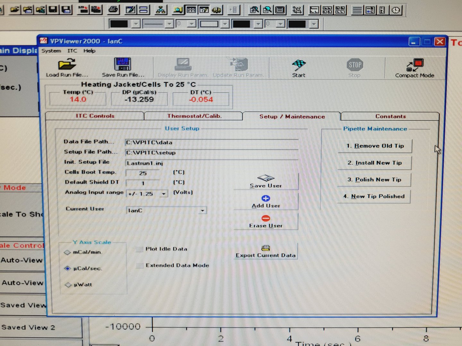This screenshot has width=462, height=346.
Task: Click the Stop sign icon
Action: click(x=355, y=65)
